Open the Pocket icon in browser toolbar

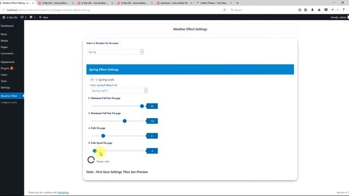(326, 10)
